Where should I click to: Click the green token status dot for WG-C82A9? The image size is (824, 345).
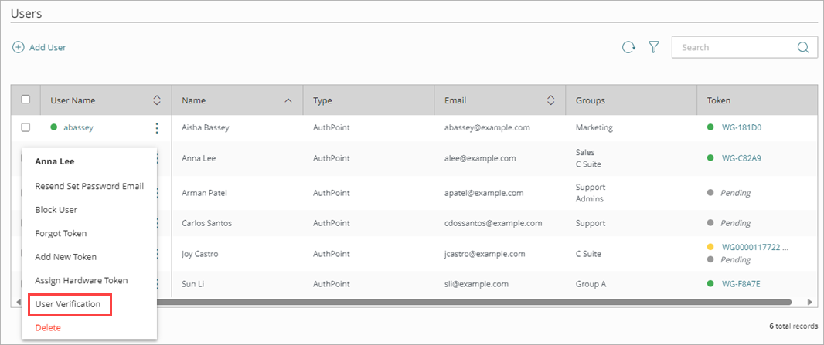coord(710,157)
